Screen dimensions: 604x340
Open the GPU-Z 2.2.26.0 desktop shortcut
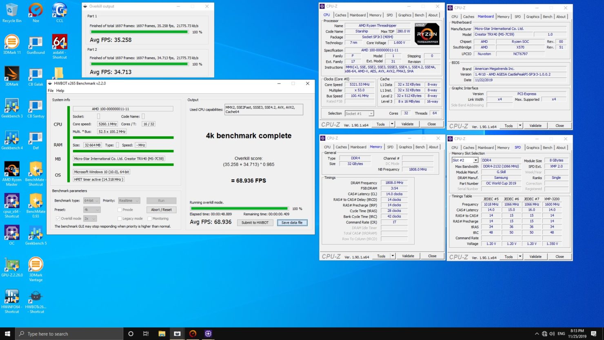click(11, 264)
